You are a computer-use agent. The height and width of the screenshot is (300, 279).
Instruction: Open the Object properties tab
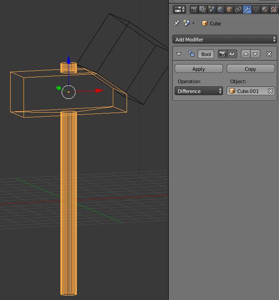point(229,9)
